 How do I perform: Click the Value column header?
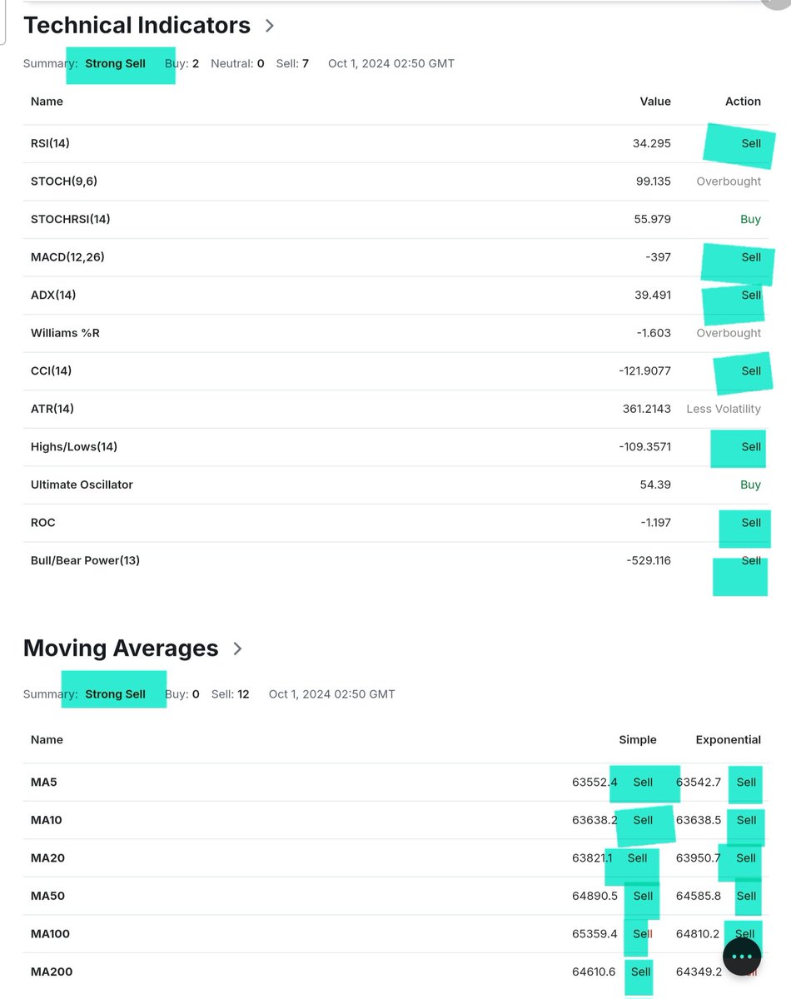655,102
